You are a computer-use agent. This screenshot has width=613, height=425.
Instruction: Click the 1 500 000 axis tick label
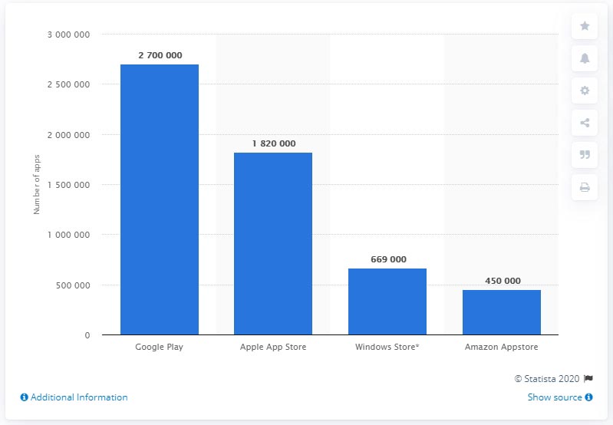tap(69, 185)
